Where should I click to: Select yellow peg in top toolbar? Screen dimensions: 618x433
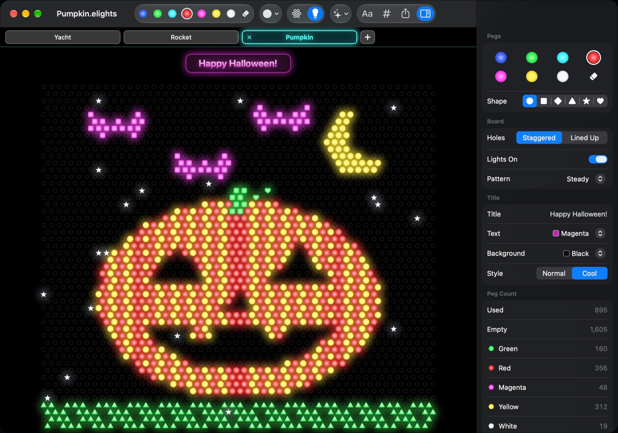(216, 14)
